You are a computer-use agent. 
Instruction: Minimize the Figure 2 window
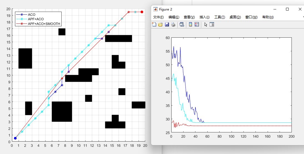point(275,9)
